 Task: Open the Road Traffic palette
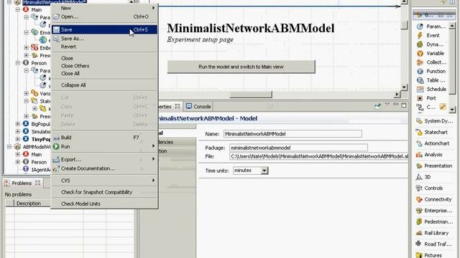click(434, 244)
